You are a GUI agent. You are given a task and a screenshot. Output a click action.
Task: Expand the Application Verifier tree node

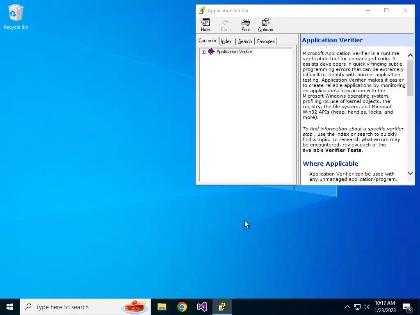(x=203, y=52)
